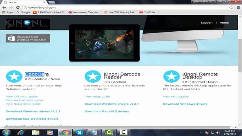Click the vertical page scrollbar thumb
Viewport: 242px width, 136px height.
[240, 56]
